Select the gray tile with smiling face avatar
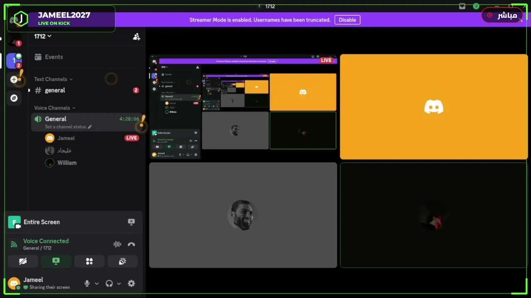 (243, 215)
